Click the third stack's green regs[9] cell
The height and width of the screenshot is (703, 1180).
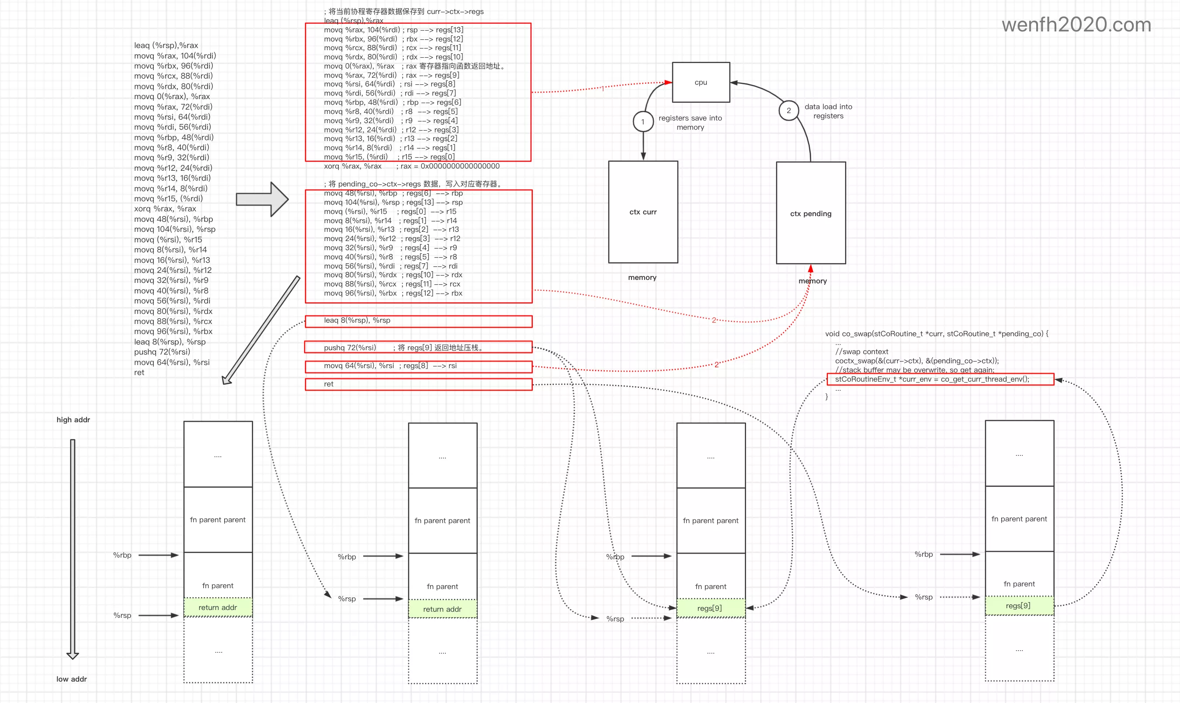click(x=710, y=608)
